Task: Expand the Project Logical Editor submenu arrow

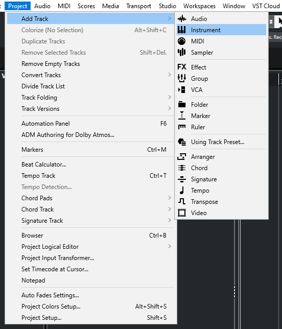Action: click(x=170, y=246)
